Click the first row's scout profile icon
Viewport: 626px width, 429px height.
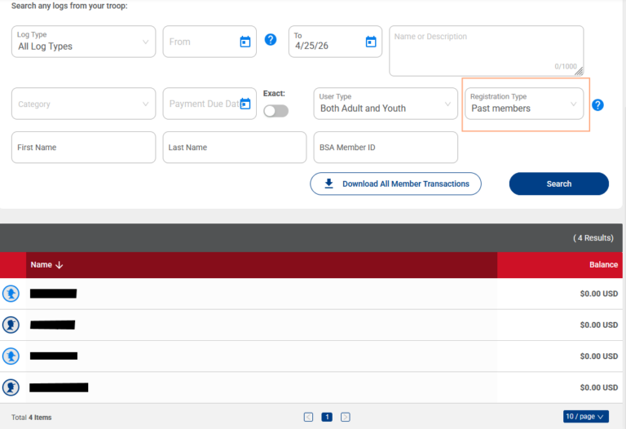pyautogui.click(x=11, y=294)
